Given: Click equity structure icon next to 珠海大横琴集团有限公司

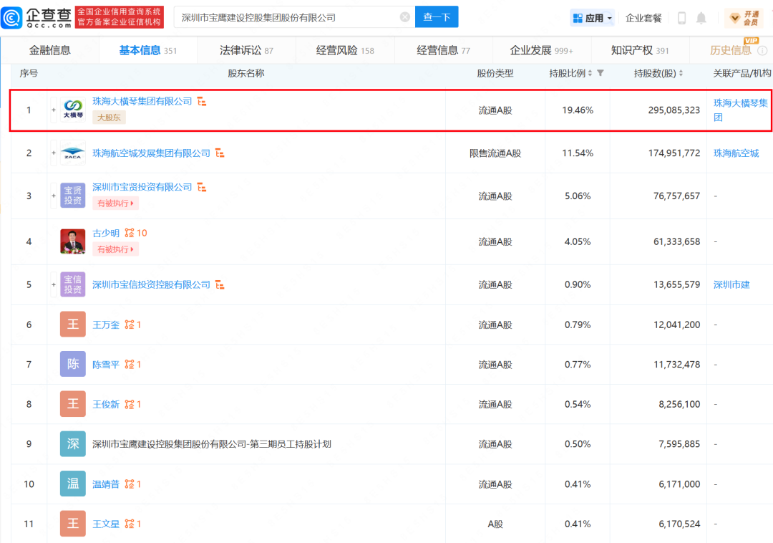Looking at the screenshot, I should 202,102.
